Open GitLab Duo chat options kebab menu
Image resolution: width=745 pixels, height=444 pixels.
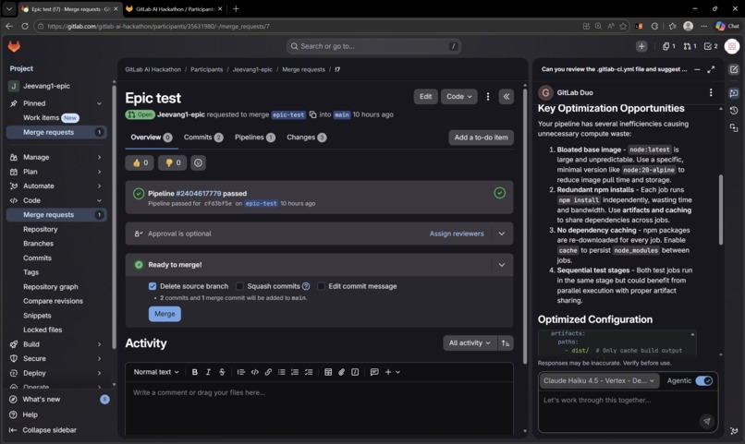click(x=711, y=92)
